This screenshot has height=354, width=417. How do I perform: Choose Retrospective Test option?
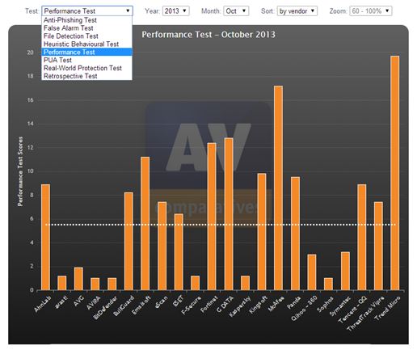click(x=86, y=76)
